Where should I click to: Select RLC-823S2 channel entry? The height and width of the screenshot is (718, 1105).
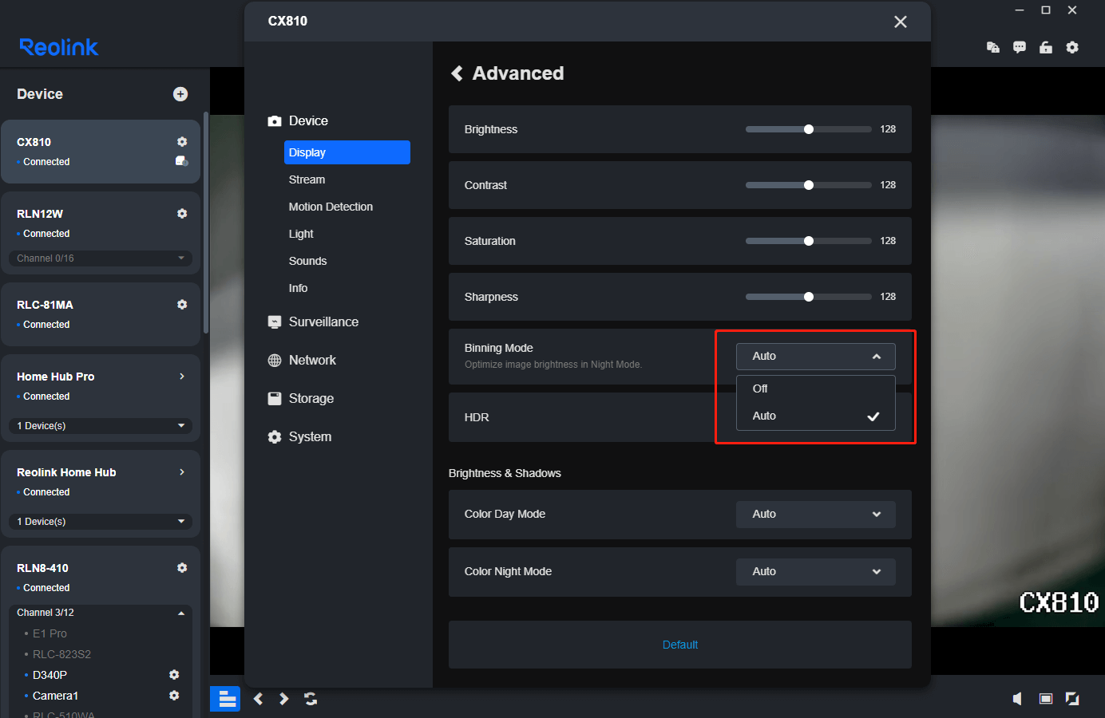pyautogui.click(x=61, y=654)
